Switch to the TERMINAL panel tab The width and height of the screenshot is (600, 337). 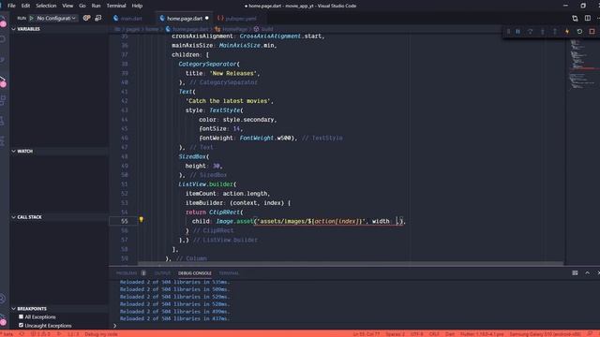229,273
